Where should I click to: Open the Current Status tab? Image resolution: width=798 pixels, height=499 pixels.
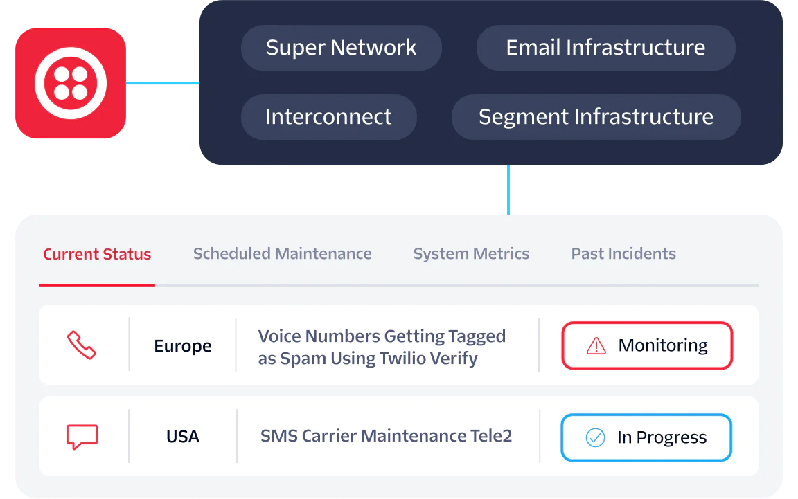point(97,254)
